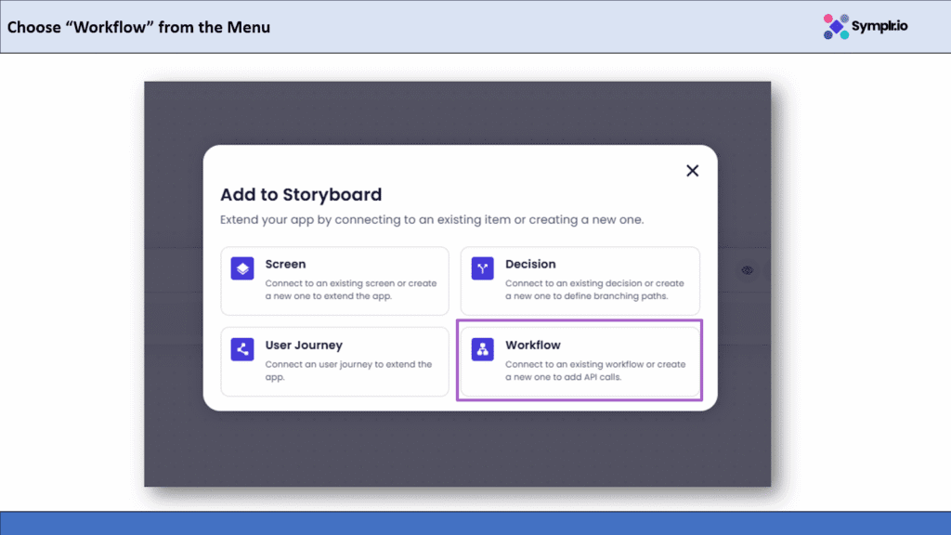Click the Workflow nodes icon
This screenshot has width=951, height=535.
[482, 349]
